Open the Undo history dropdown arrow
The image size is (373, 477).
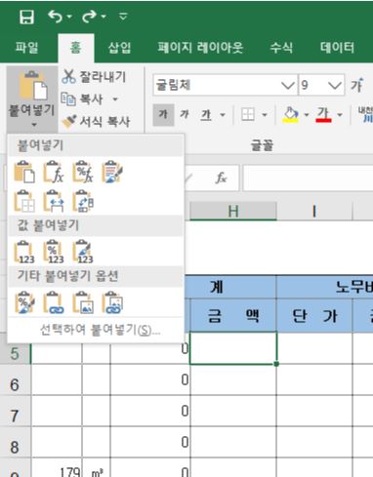tap(69, 17)
